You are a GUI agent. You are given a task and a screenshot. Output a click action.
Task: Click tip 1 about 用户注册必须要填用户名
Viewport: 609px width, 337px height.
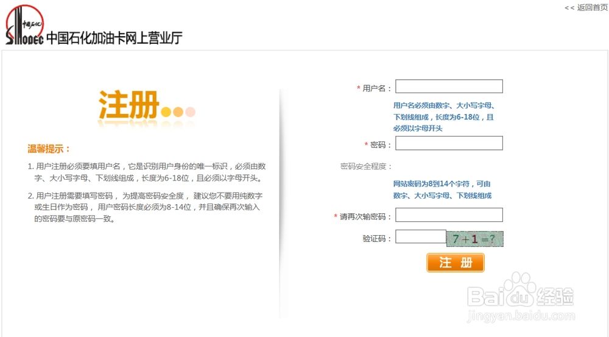click(x=147, y=172)
